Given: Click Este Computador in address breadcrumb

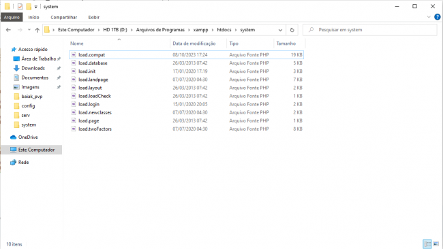Looking at the screenshot, I should (76, 30).
